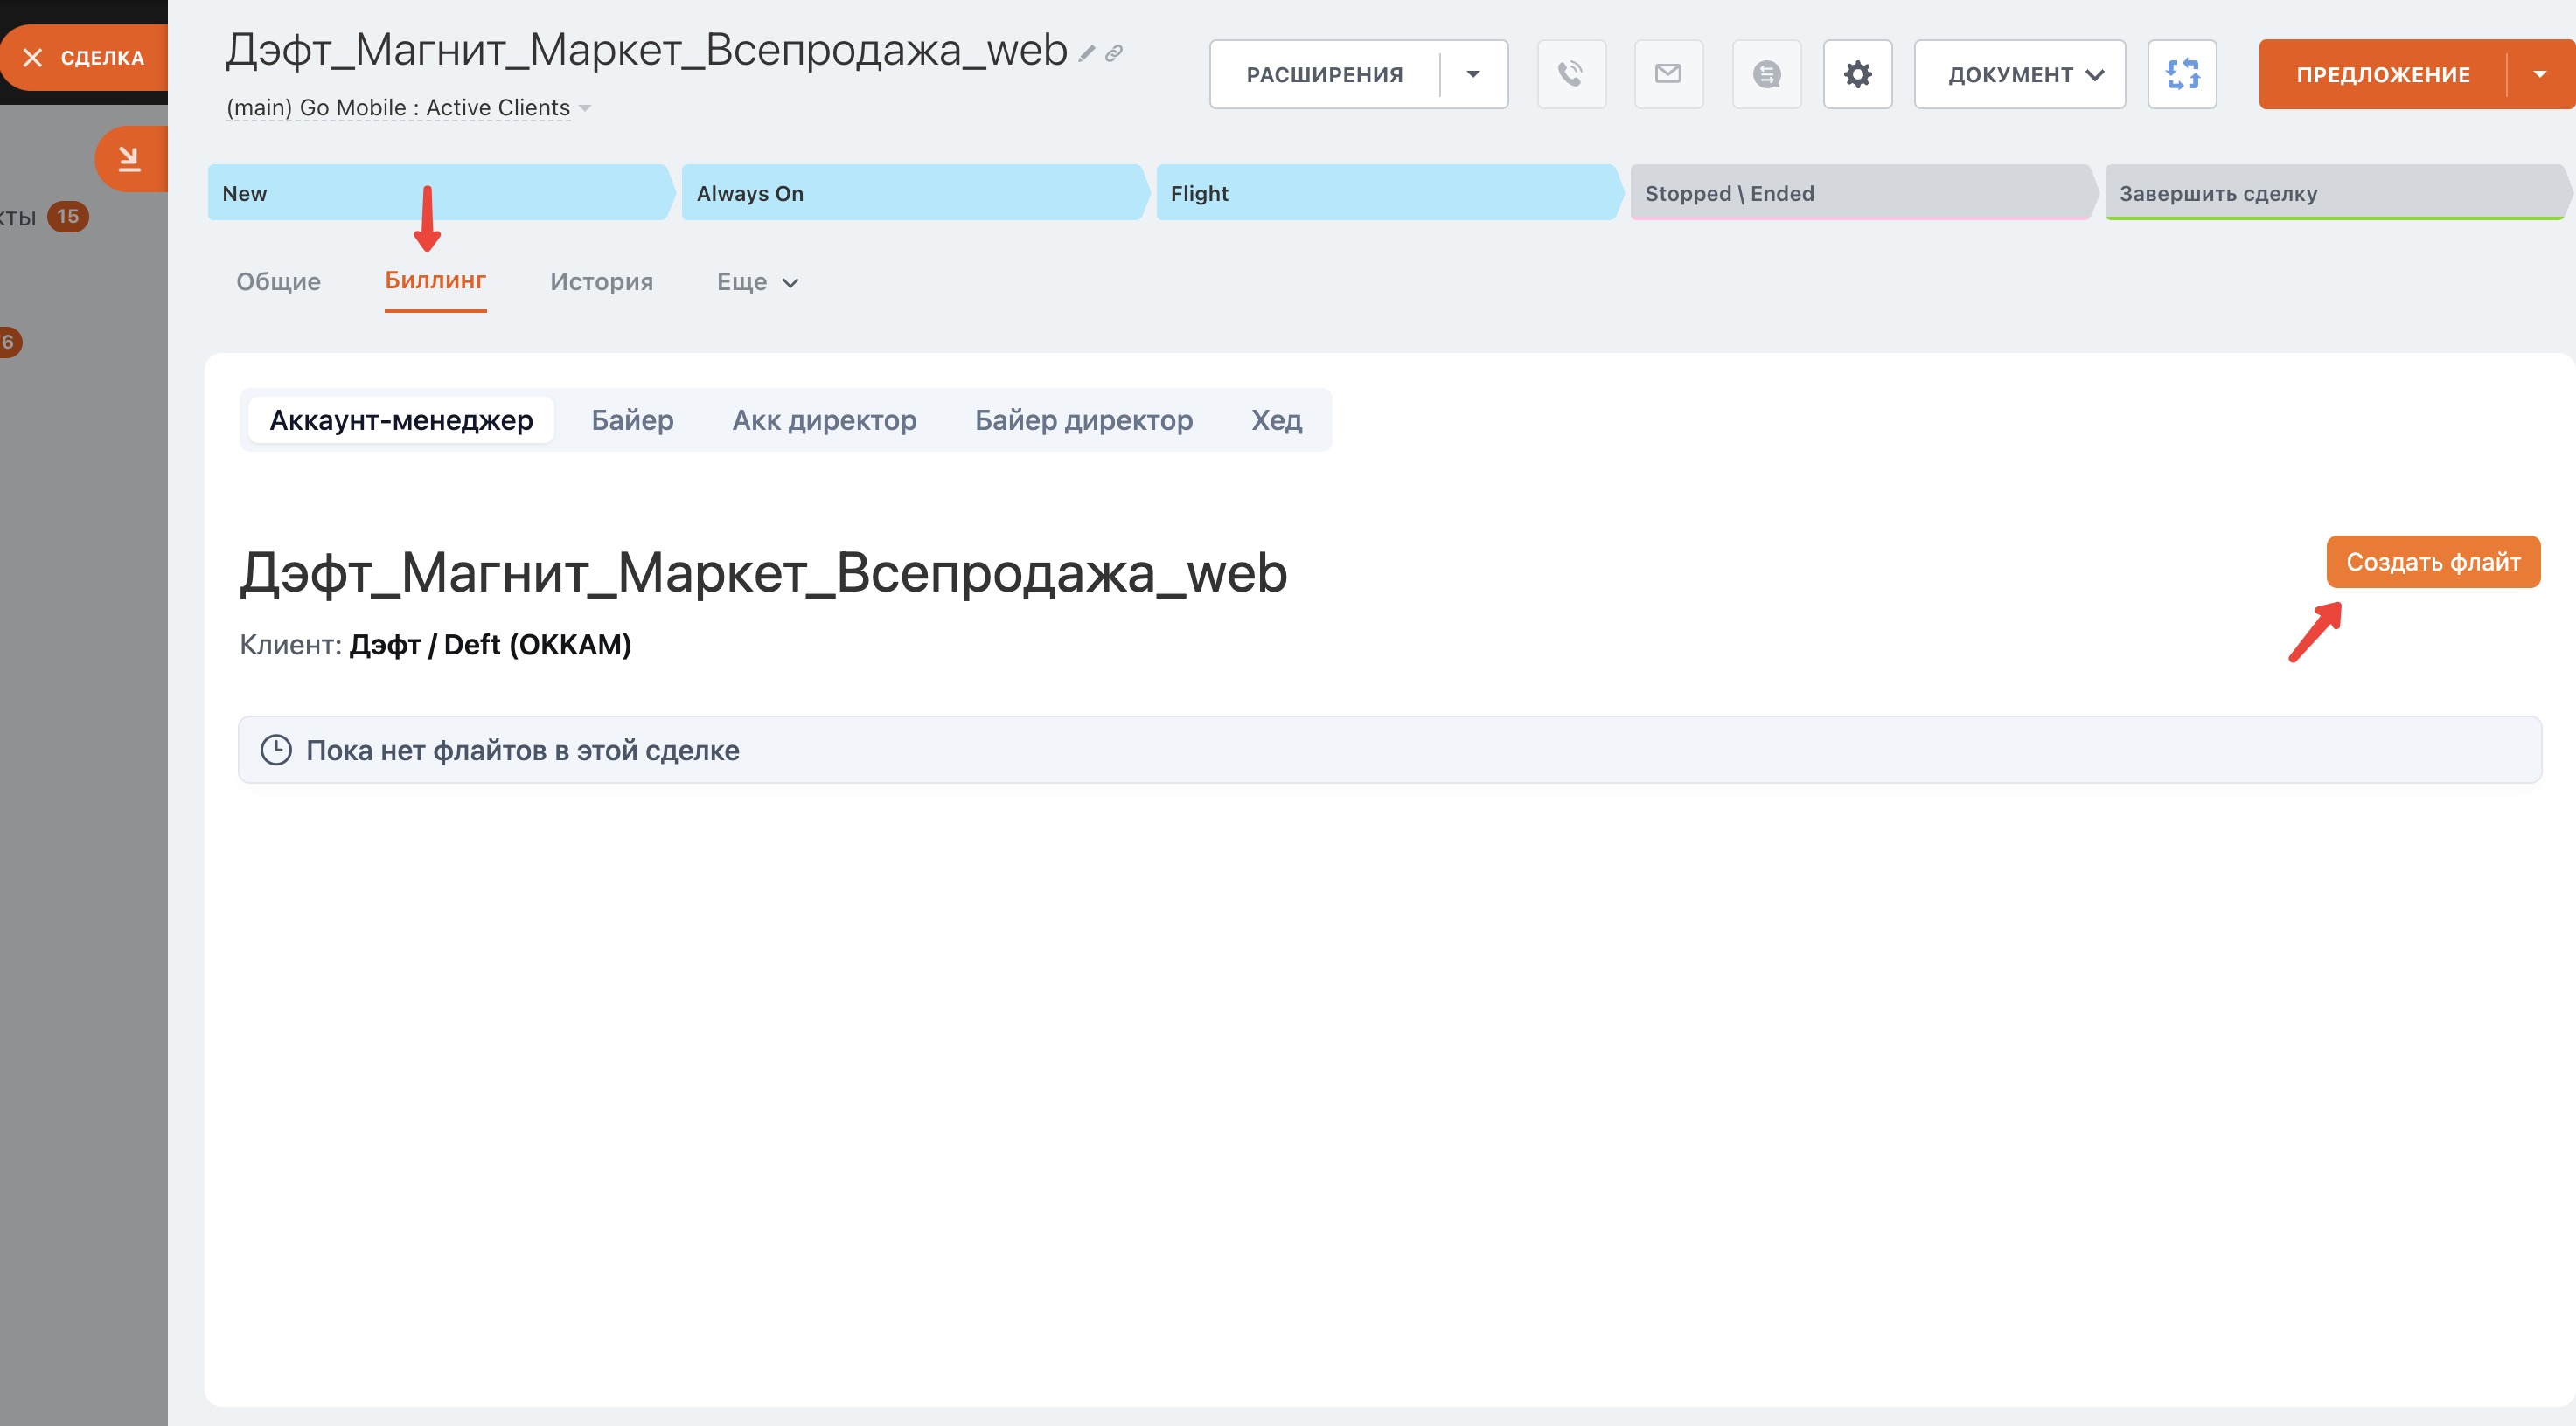
Task: Click the orange collapse arrow icon in sidebar
Action: click(x=130, y=159)
